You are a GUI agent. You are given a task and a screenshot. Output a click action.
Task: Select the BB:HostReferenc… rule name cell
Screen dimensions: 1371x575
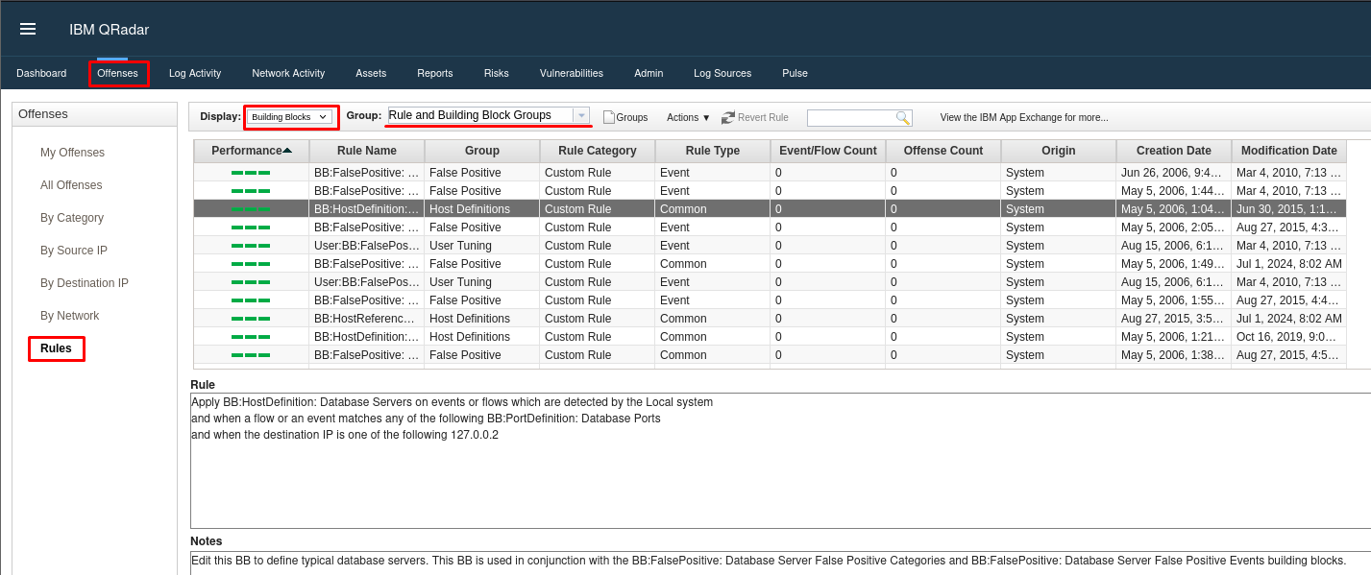coord(367,319)
